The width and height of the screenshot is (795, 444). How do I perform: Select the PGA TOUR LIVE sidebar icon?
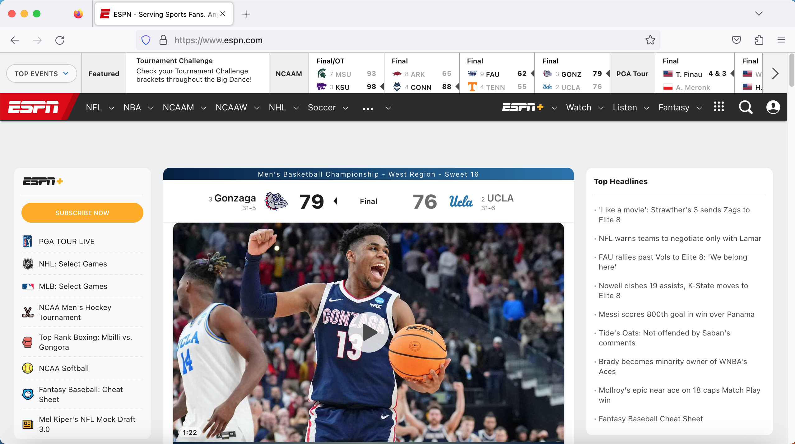(x=27, y=241)
